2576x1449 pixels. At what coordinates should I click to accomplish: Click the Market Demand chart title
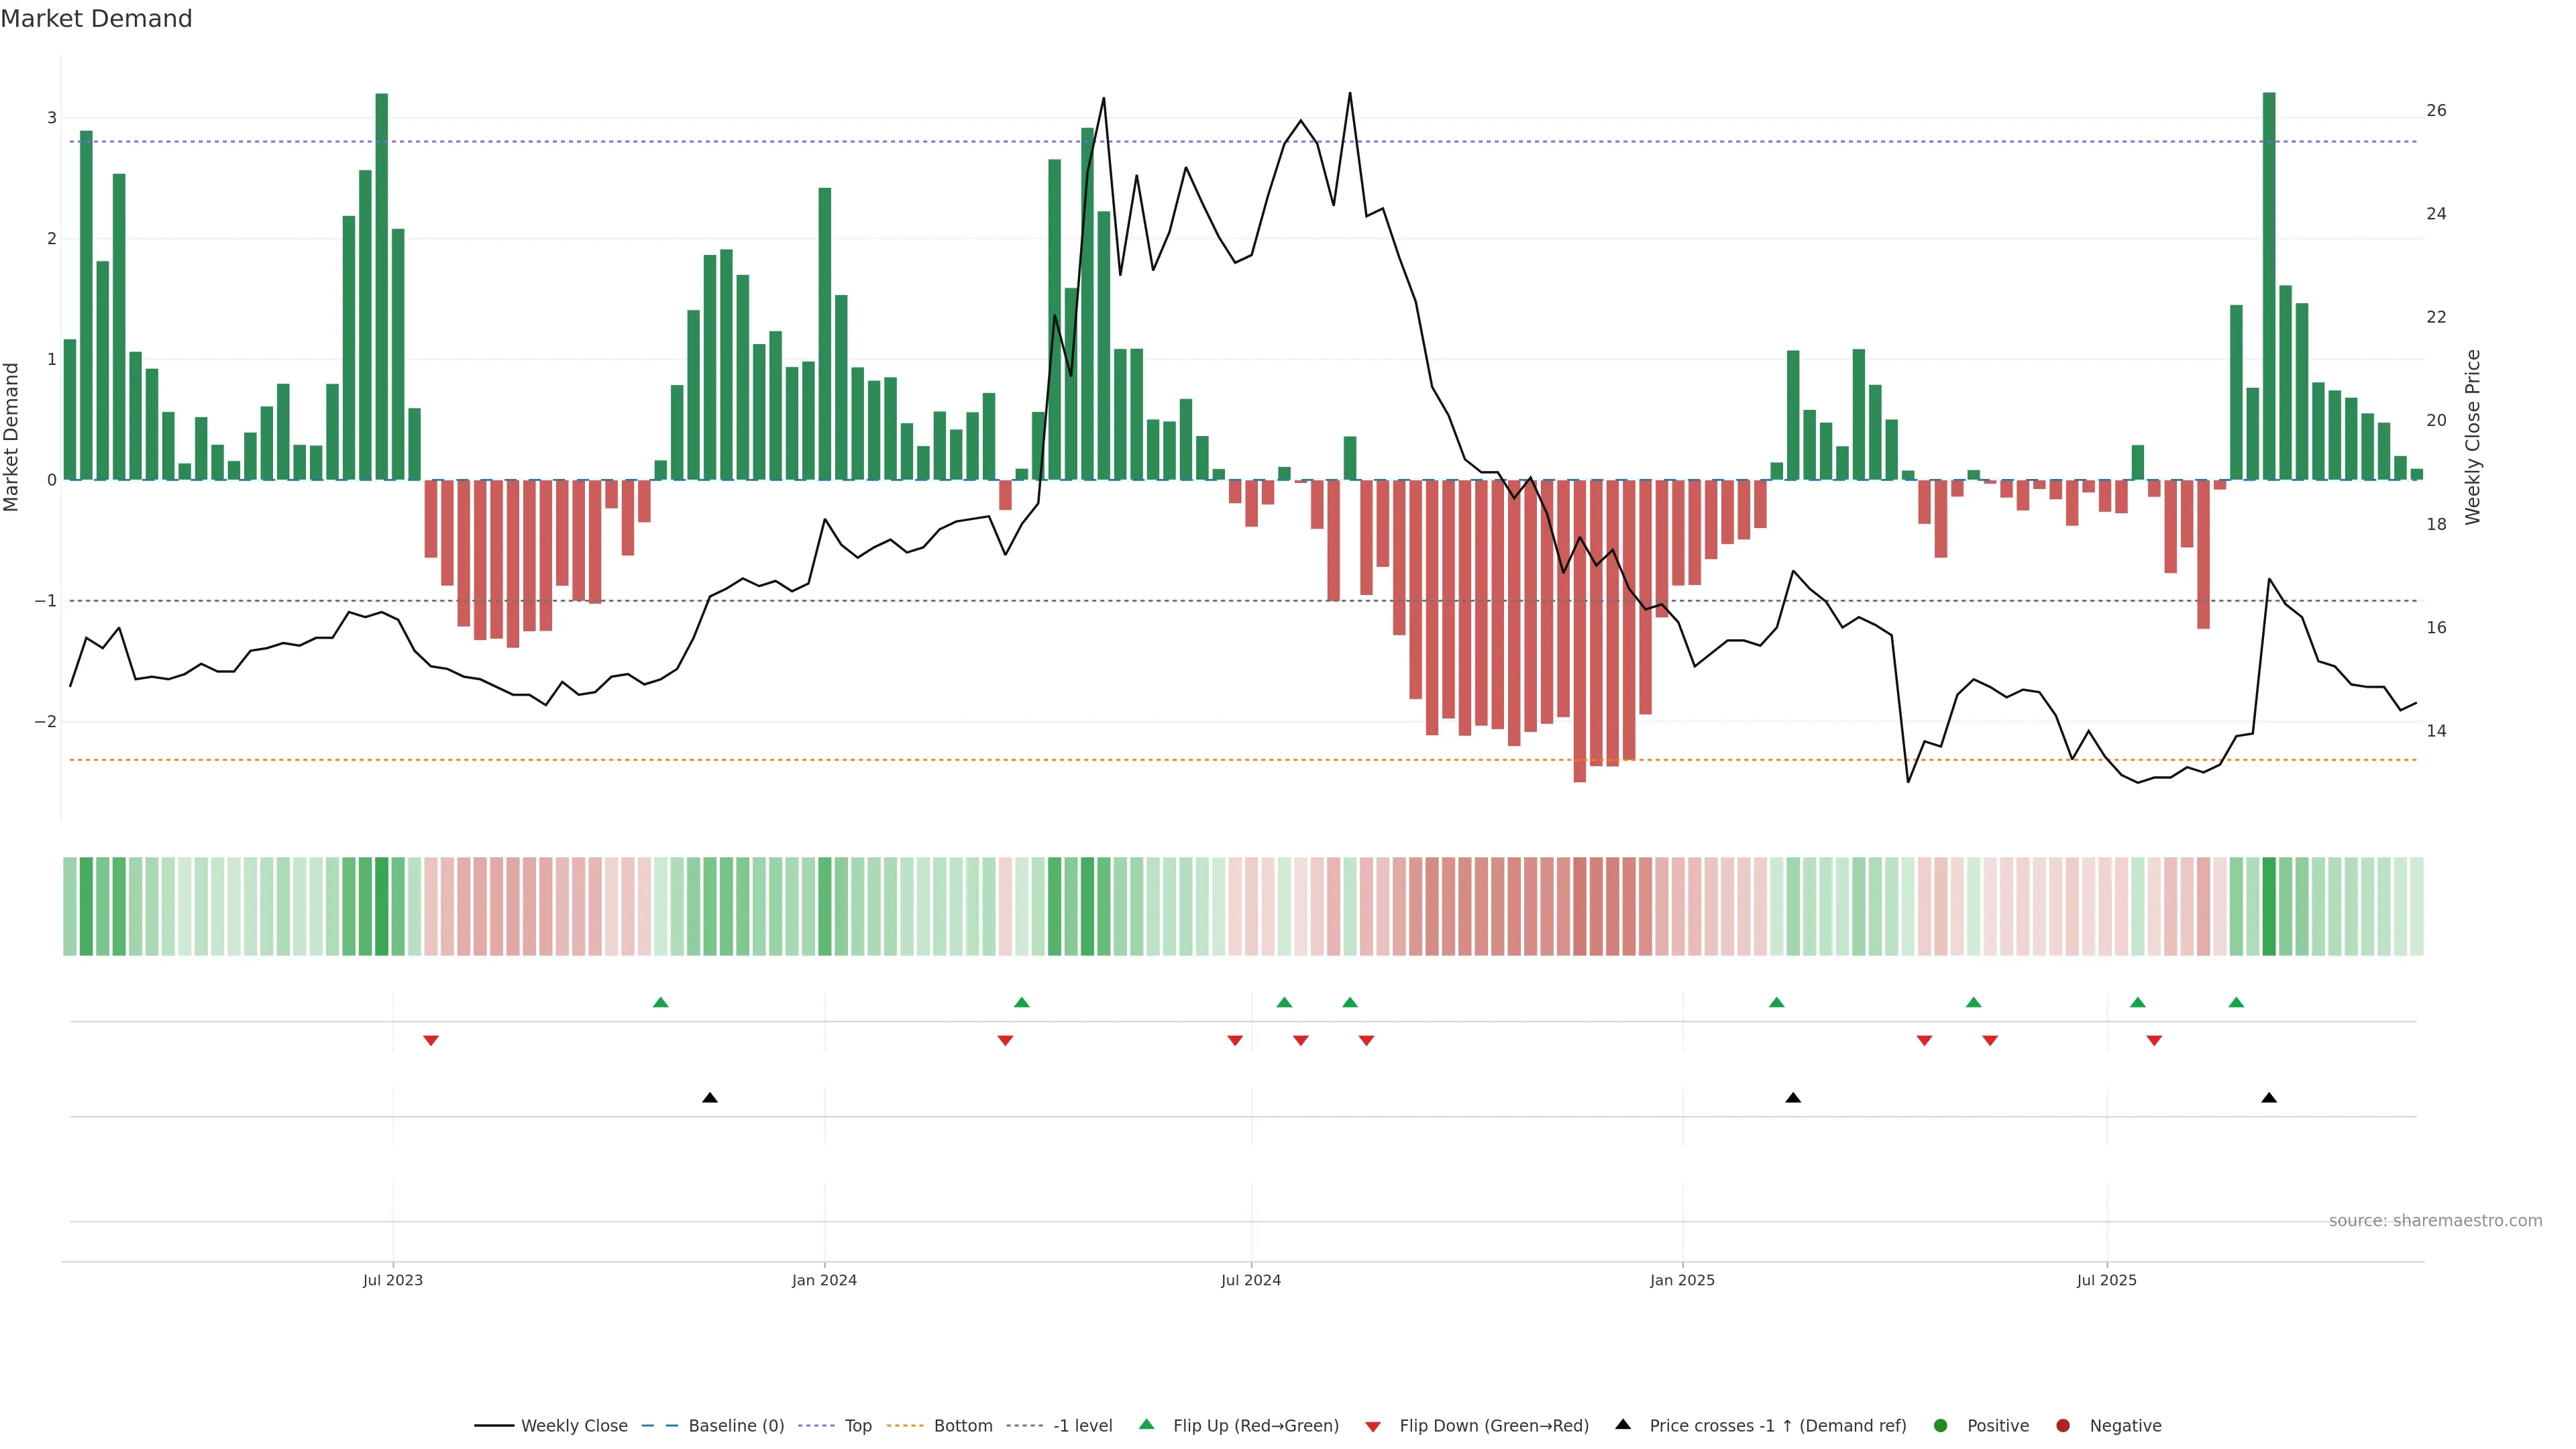tap(96, 19)
